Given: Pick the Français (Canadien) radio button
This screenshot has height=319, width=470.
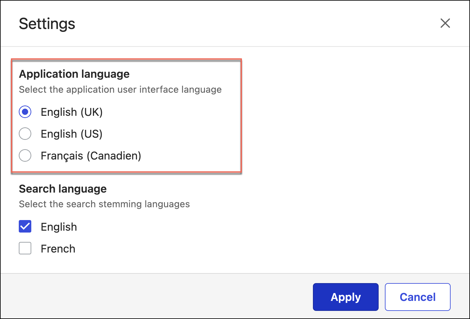Looking at the screenshot, I should [25, 155].
